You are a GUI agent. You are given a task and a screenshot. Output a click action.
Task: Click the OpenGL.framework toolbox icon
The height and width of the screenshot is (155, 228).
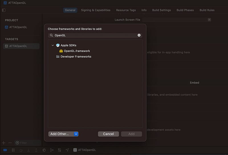click(x=61, y=51)
